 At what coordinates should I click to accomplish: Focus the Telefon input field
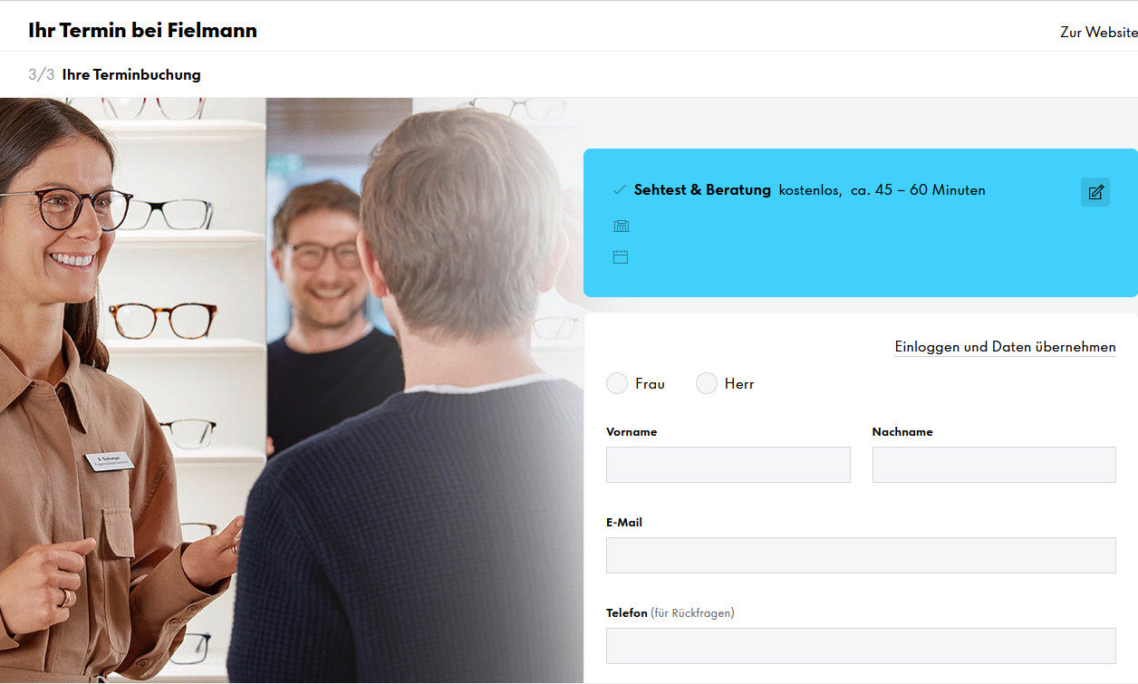(x=861, y=645)
